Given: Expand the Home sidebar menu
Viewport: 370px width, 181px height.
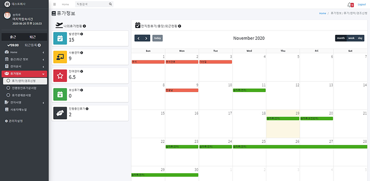Looking at the screenshot, I should pos(25,52).
